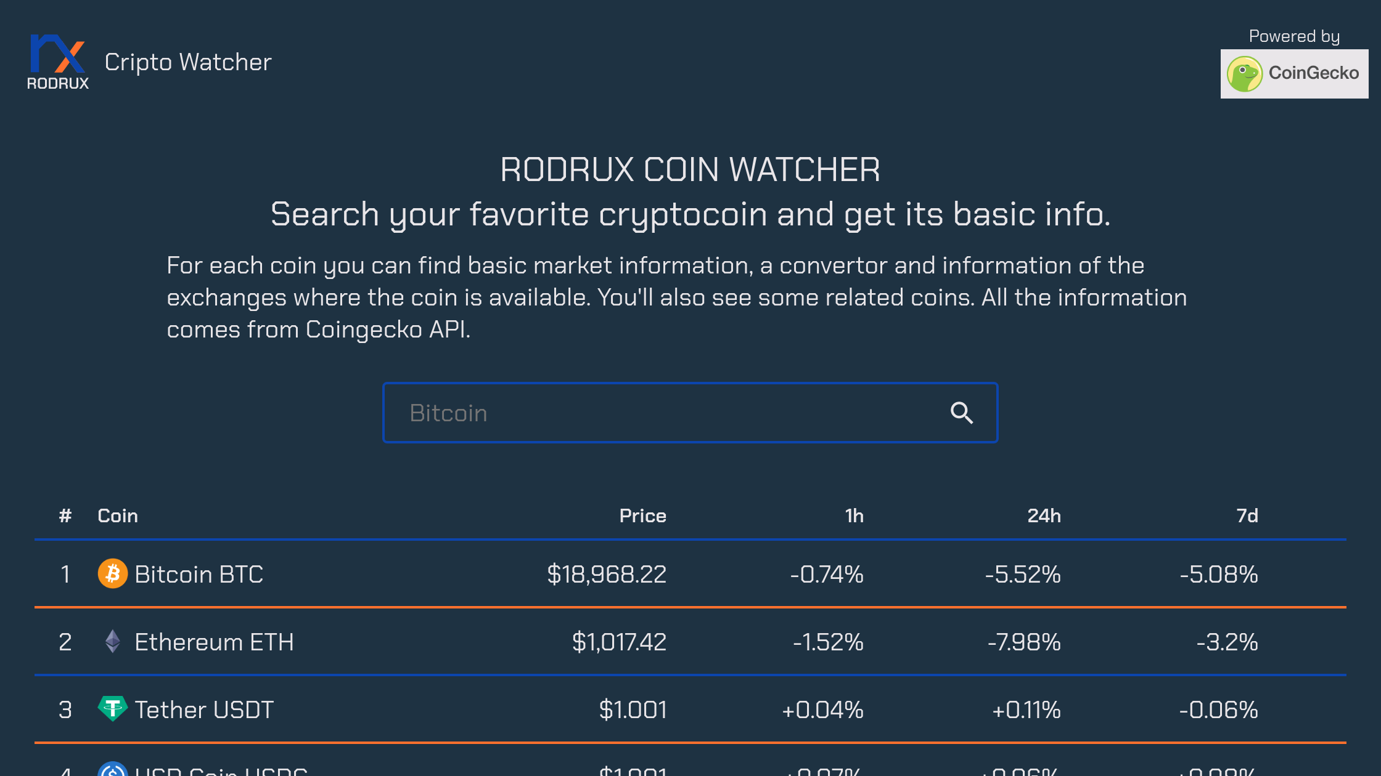Open the Tether USDT coin name

204,709
